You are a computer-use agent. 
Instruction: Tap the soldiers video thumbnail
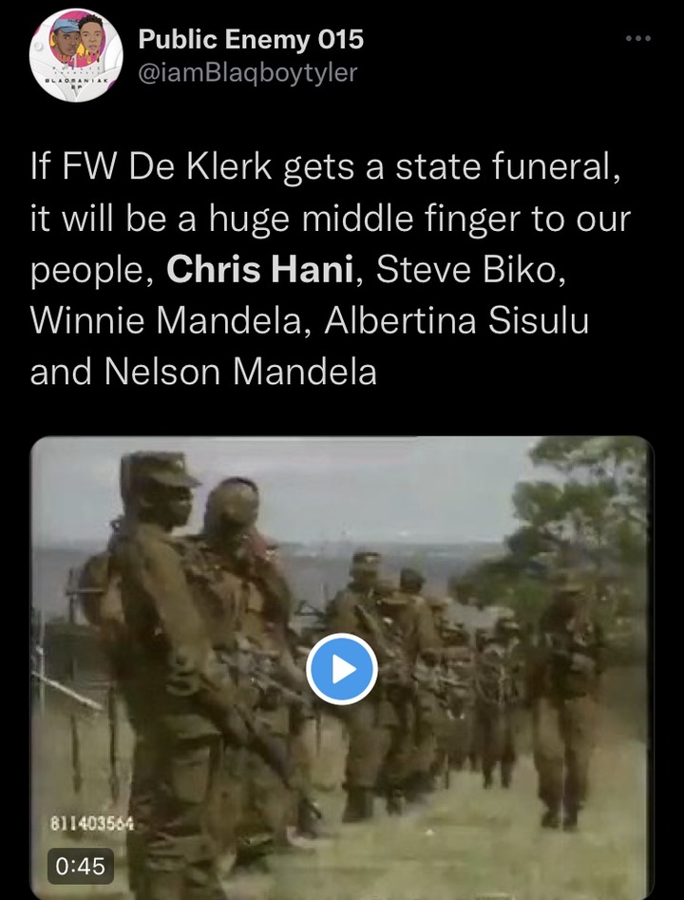coord(341,668)
